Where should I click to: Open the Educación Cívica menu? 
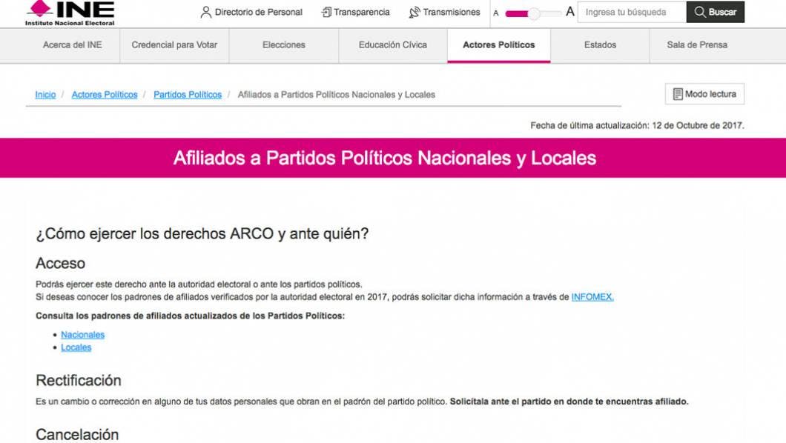pos(392,45)
